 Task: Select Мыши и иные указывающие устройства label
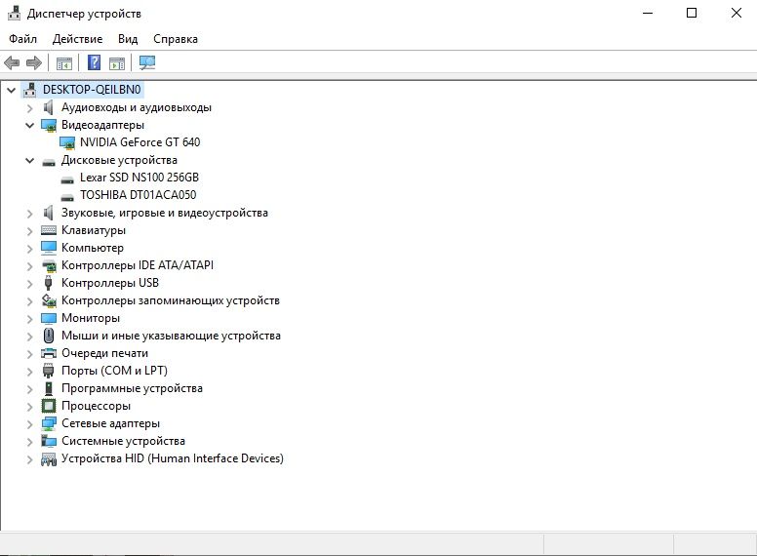pos(171,336)
